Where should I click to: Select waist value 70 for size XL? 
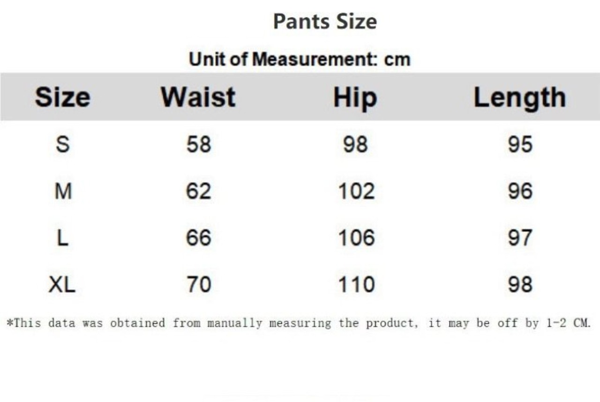199,285
